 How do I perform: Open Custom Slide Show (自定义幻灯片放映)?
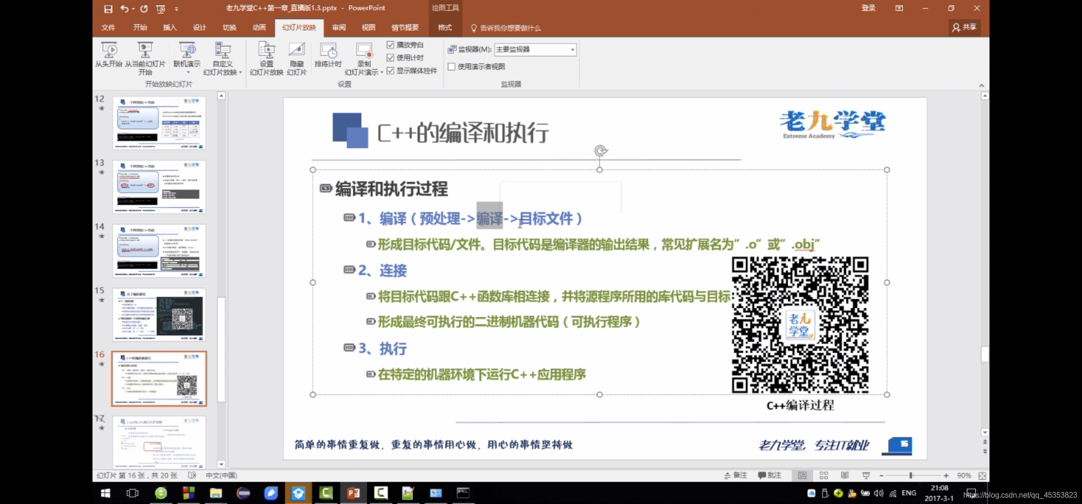click(x=222, y=58)
